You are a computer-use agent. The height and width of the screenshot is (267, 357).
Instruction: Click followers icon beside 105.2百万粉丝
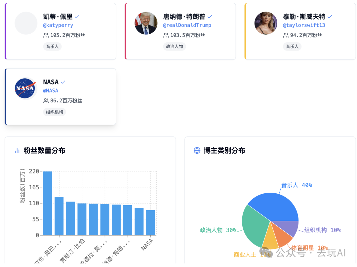click(x=46, y=35)
